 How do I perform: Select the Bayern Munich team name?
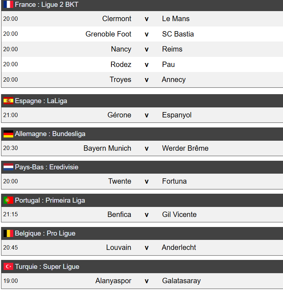point(107,148)
